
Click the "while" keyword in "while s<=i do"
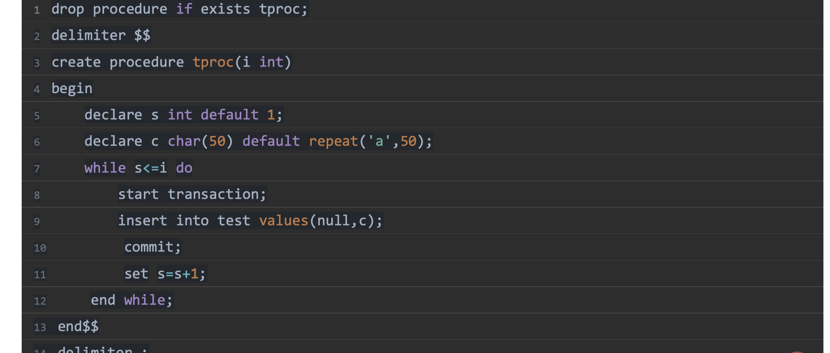[105, 168]
